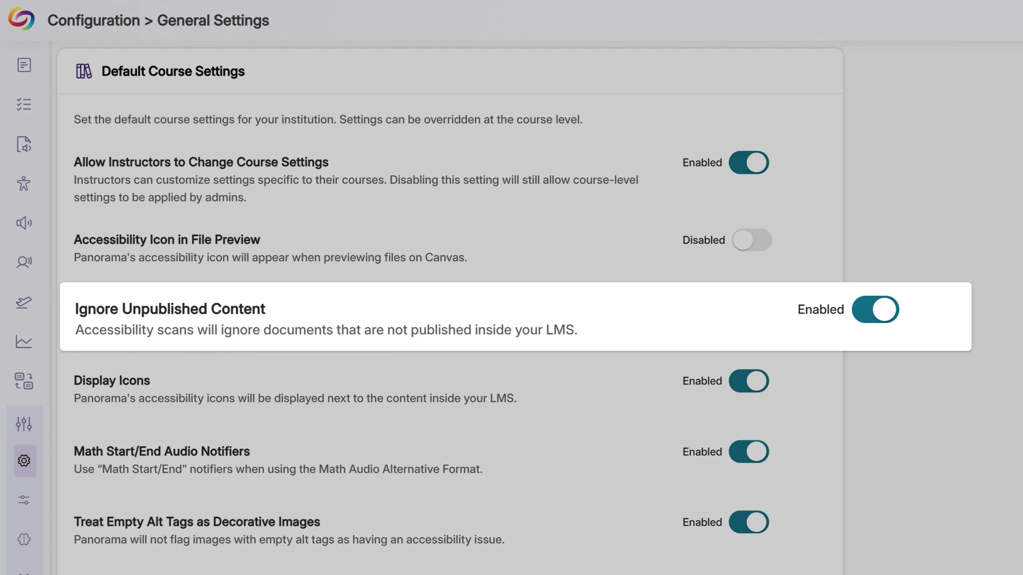Open the accessibility person icon
The height and width of the screenshot is (575, 1023).
24,183
